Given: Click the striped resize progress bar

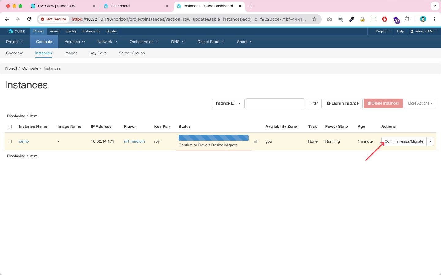Looking at the screenshot, I should pyautogui.click(x=213, y=138).
